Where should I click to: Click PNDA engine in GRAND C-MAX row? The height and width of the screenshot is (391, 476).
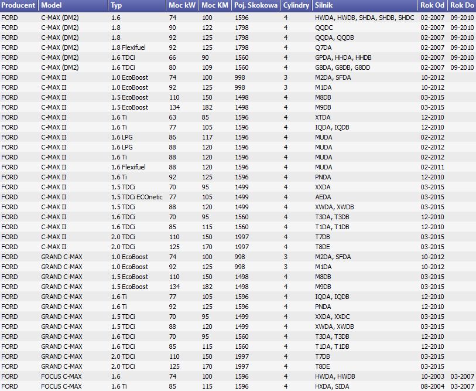323,307
